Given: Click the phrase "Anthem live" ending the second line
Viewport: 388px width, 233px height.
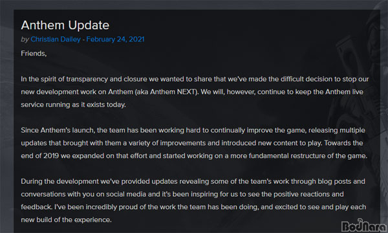Looking at the screenshot, I should pyautogui.click(x=344, y=92).
